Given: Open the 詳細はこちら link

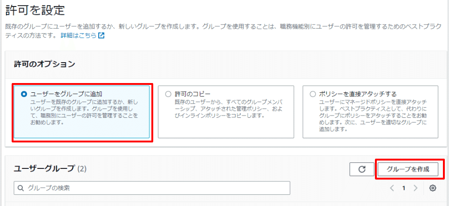Looking at the screenshot, I should coord(78,36).
